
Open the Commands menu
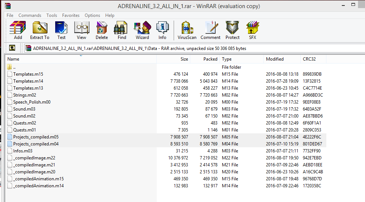point(30,15)
